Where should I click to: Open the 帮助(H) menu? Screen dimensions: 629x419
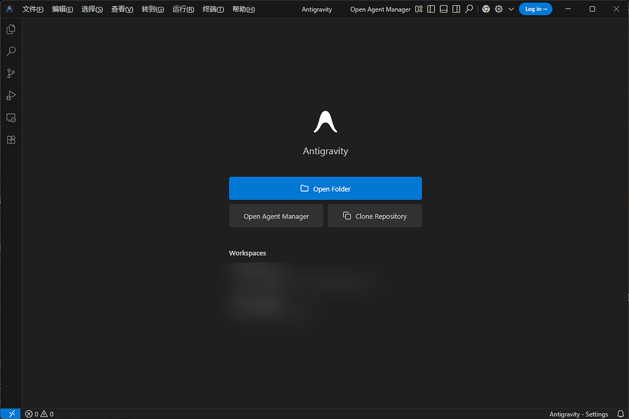pos(243,9)
